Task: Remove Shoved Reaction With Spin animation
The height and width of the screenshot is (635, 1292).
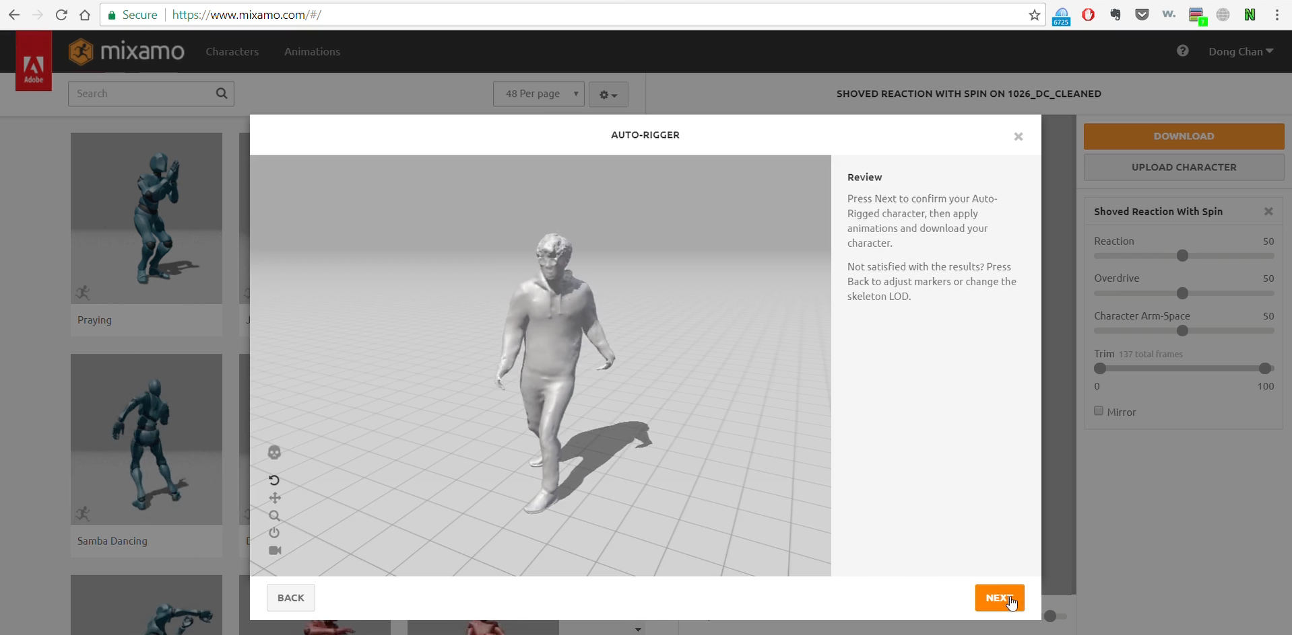Action: (1268, 212)
